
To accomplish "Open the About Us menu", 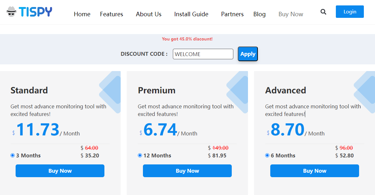I will tap(149, 14).
